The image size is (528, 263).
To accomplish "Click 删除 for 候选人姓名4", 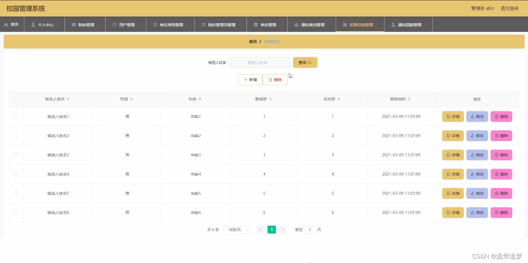I will (x=501, y=174).
